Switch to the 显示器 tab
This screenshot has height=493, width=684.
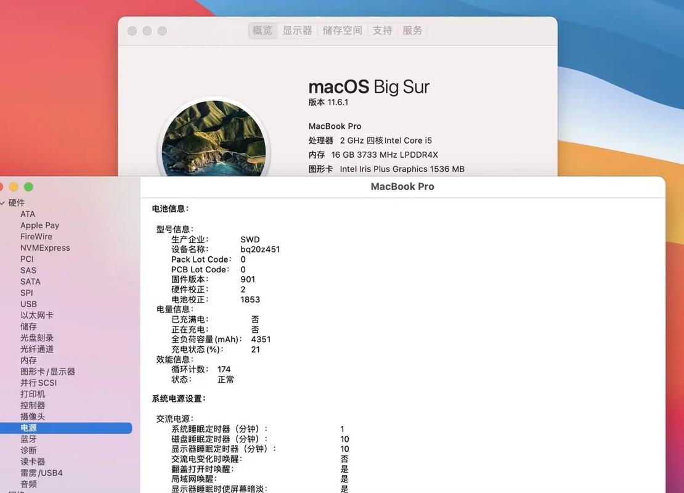point(297,30)
